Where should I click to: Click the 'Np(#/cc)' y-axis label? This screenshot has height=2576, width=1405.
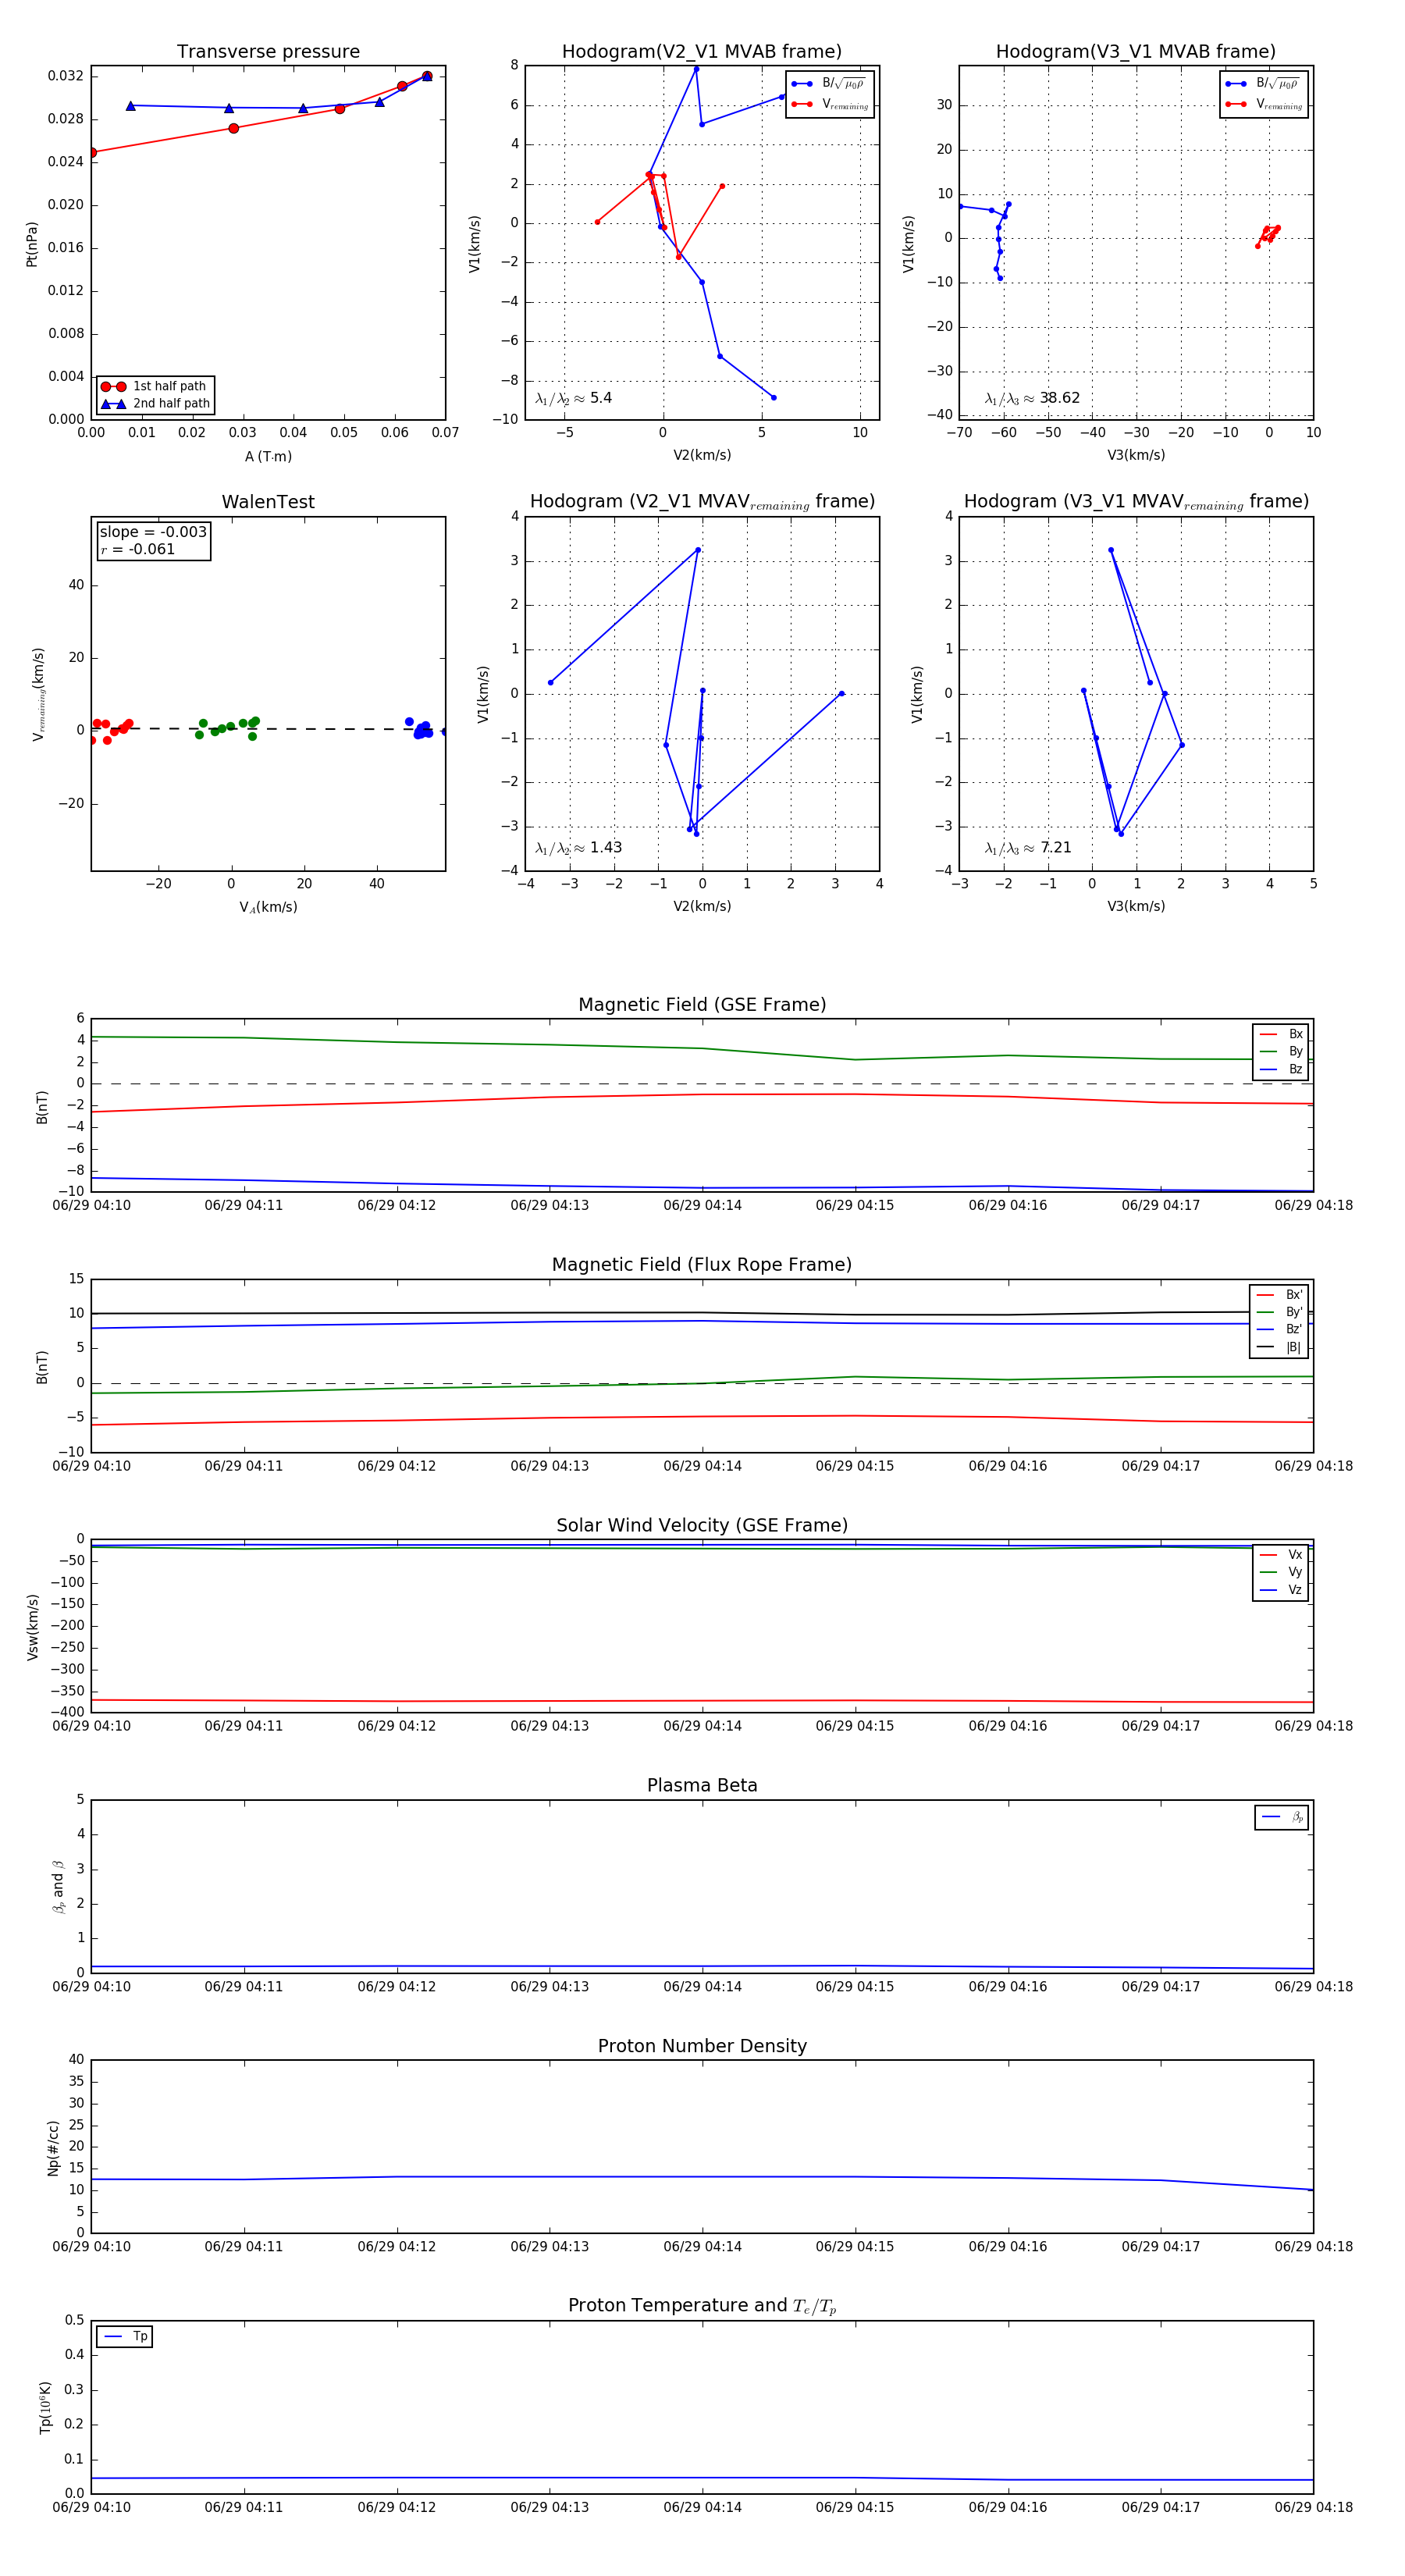(53, 2148)
